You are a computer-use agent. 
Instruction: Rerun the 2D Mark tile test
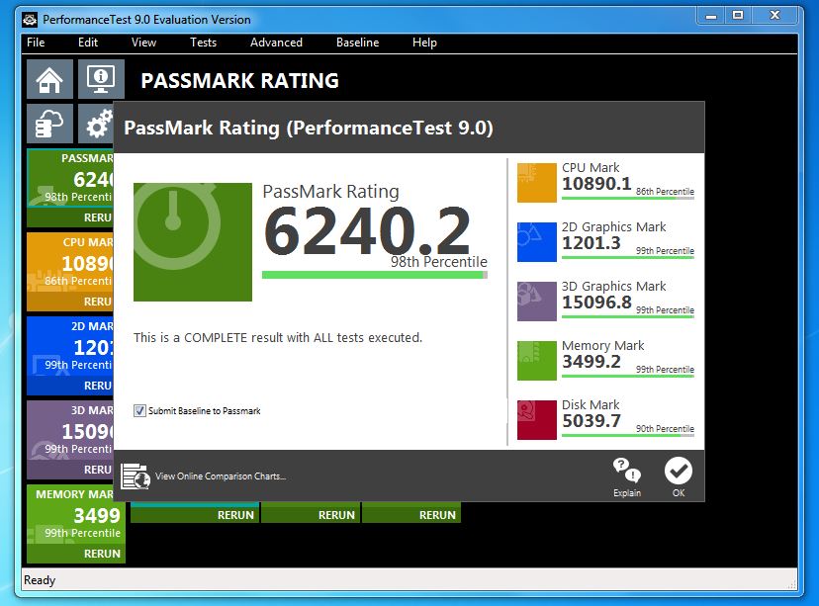[x=70, y=386]
